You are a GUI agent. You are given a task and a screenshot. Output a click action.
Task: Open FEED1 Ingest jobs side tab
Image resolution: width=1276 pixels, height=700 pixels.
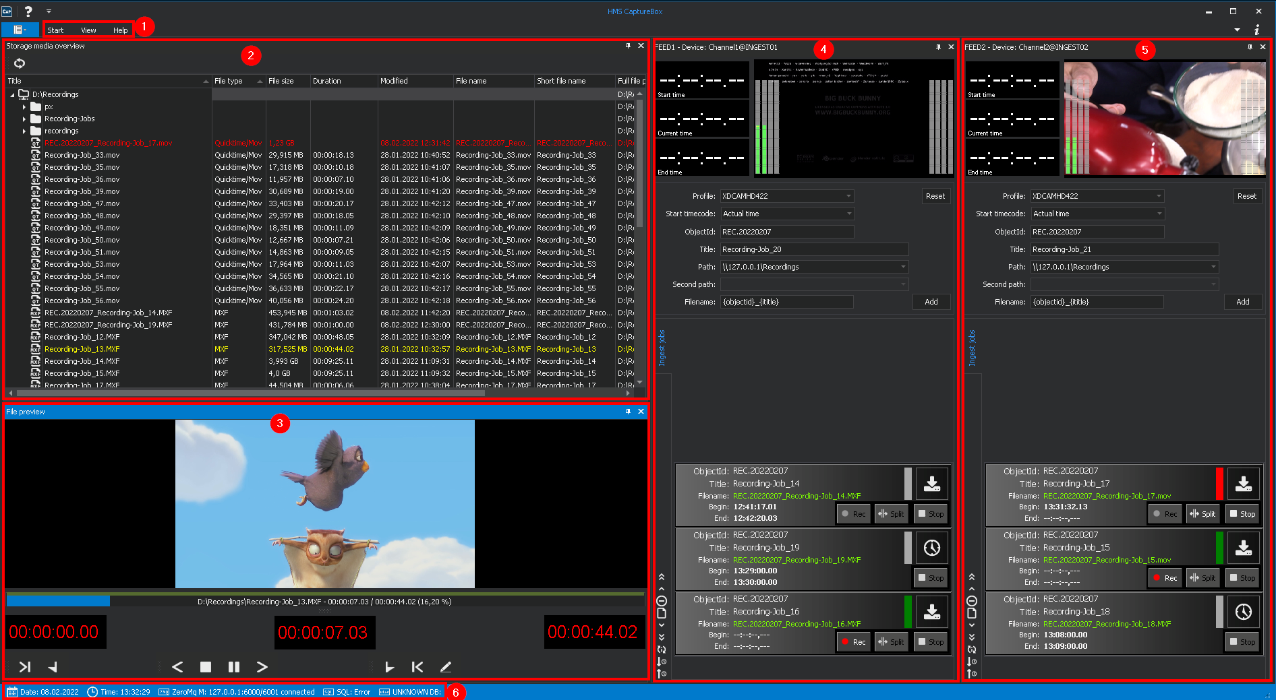pos(662,348)
